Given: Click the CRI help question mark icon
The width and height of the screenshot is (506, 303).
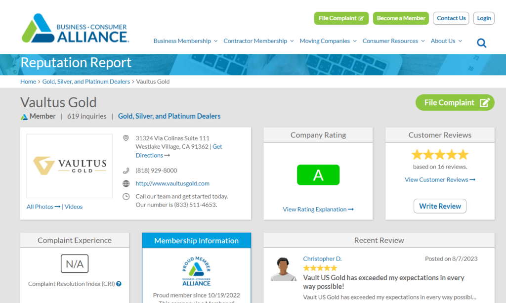Looking at the screenshot, I should click(119, 284).
